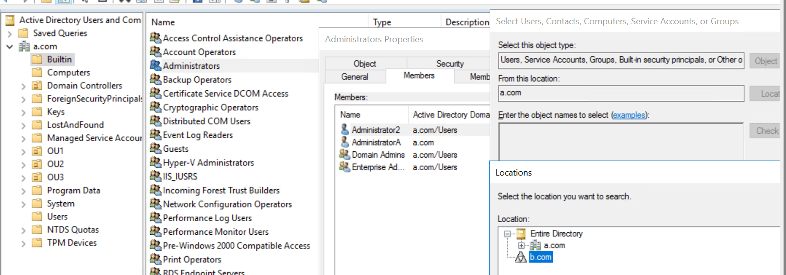Click the TPM Devices folder icon
Image resolution: width=786 pixels, height=275 pixels.
point(37,243)
